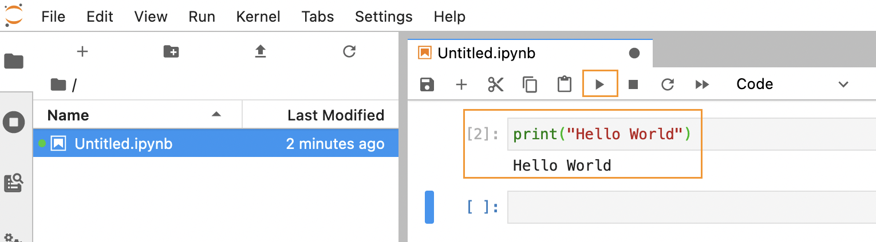Viewport: 876px width, 242px height.
Task: Create a new folder in the file browser
Action: [x=171, y=52]
